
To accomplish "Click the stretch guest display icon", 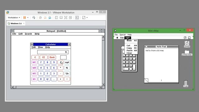I will point(84,17).
